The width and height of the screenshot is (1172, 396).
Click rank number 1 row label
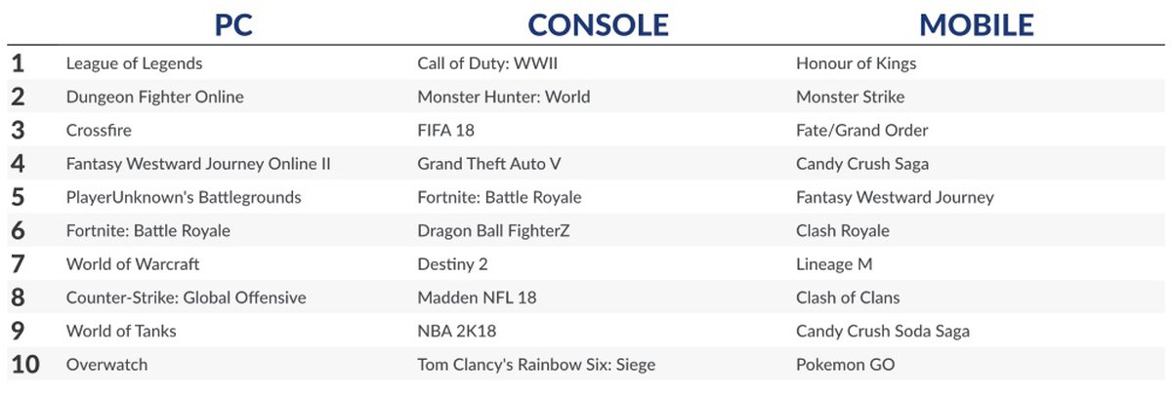point(18,63)
